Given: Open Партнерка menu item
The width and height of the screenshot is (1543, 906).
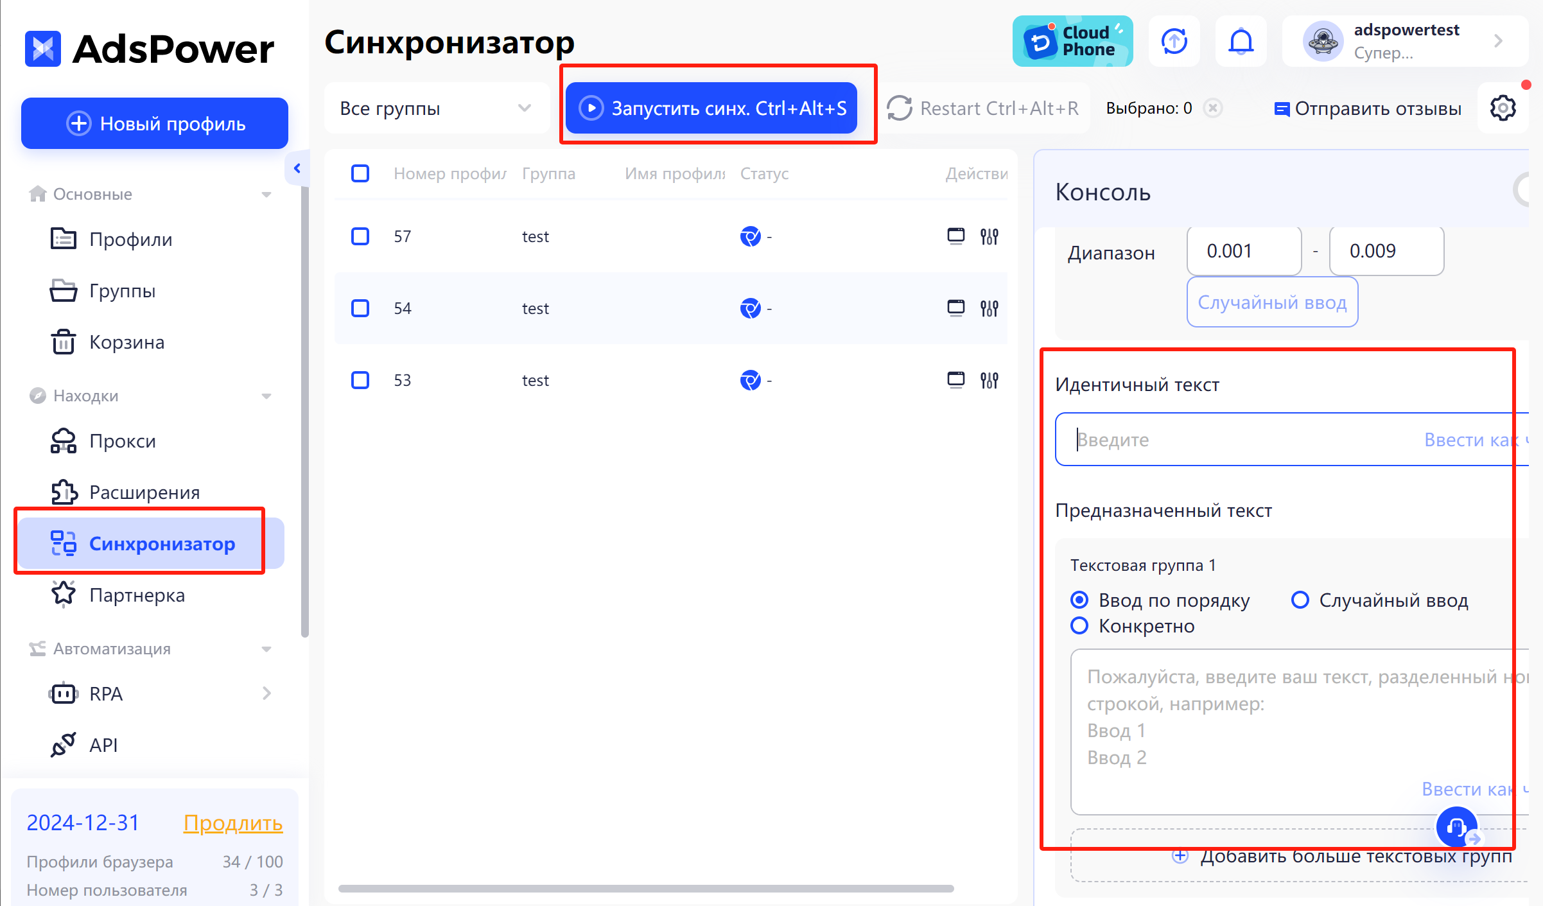Looking at the screenshot, I should [137, 595].
